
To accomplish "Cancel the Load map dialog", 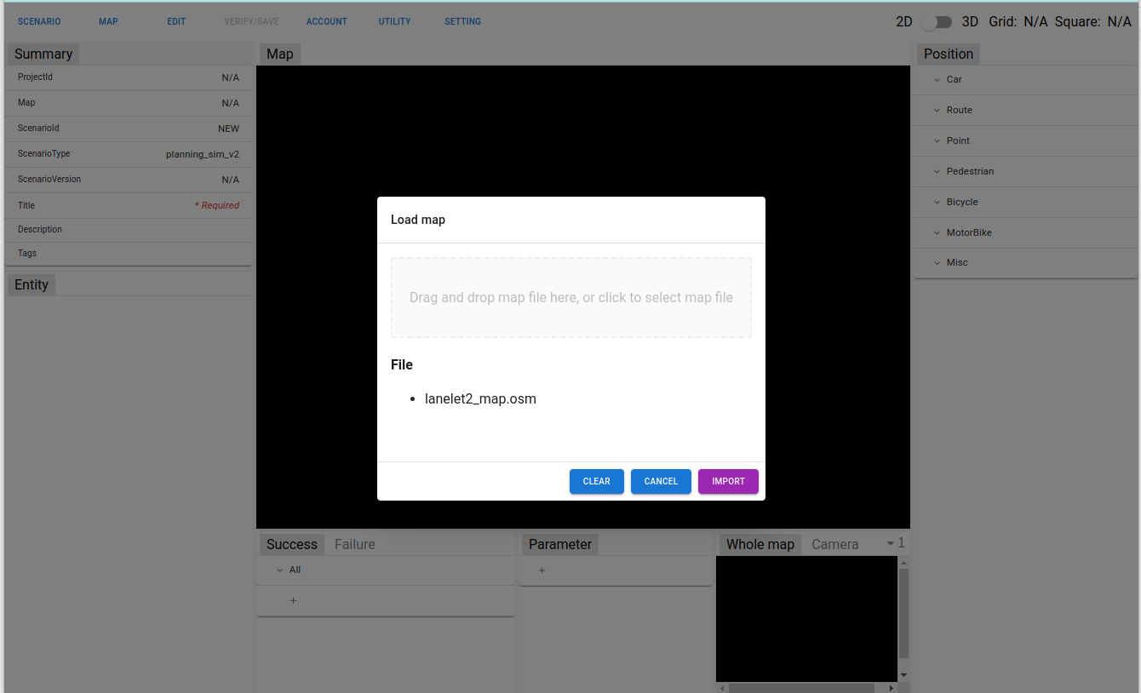I will tap(661, 481).
